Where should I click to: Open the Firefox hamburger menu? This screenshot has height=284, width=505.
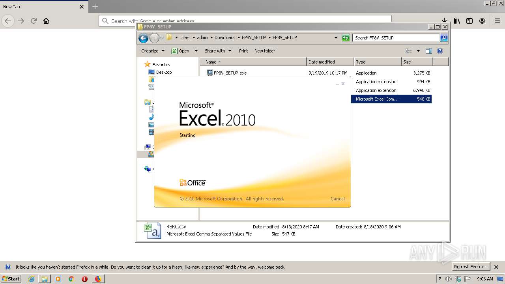(498, 21)
